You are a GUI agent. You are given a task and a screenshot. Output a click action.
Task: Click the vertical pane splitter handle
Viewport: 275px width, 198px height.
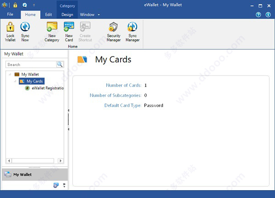(68, 120)
